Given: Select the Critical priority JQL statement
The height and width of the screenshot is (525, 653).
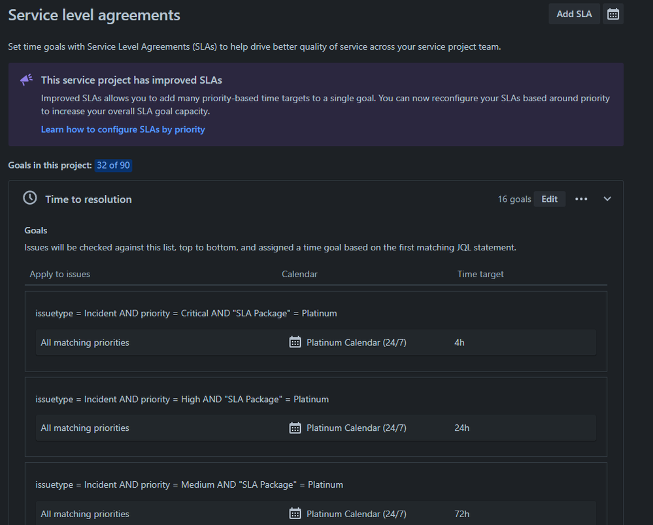Looking at the screenshot, I should [x=186, y=313].
